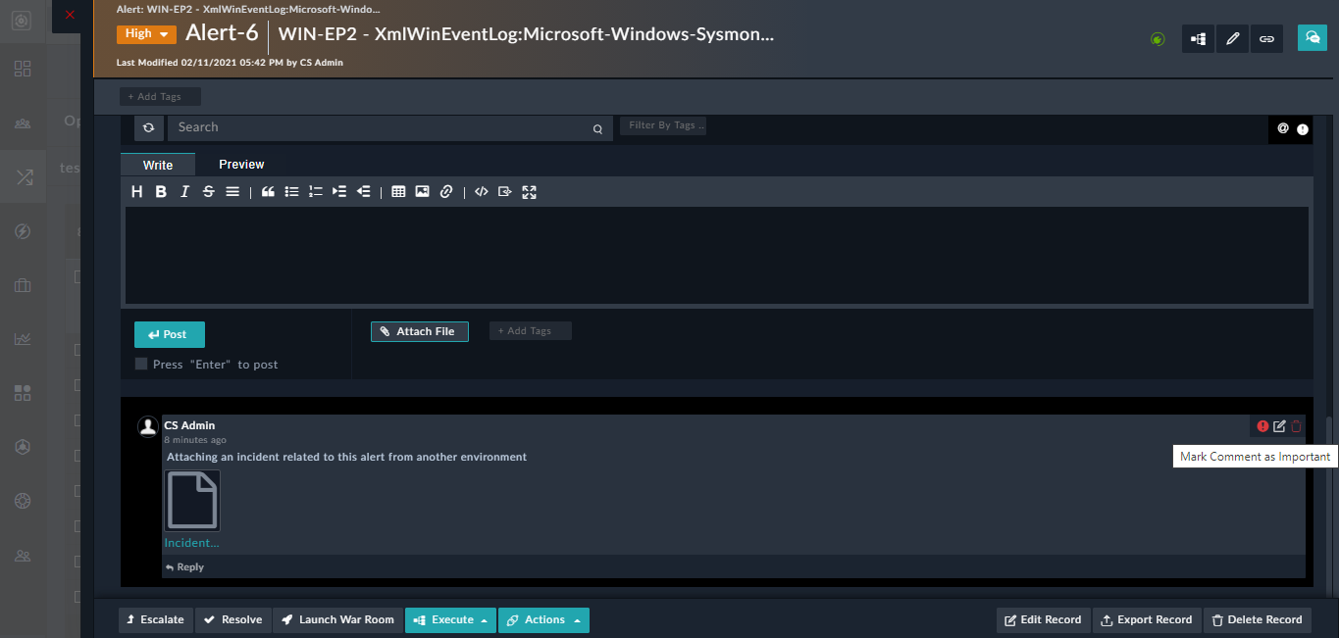Click the Launch War Room button

[337, 619]
